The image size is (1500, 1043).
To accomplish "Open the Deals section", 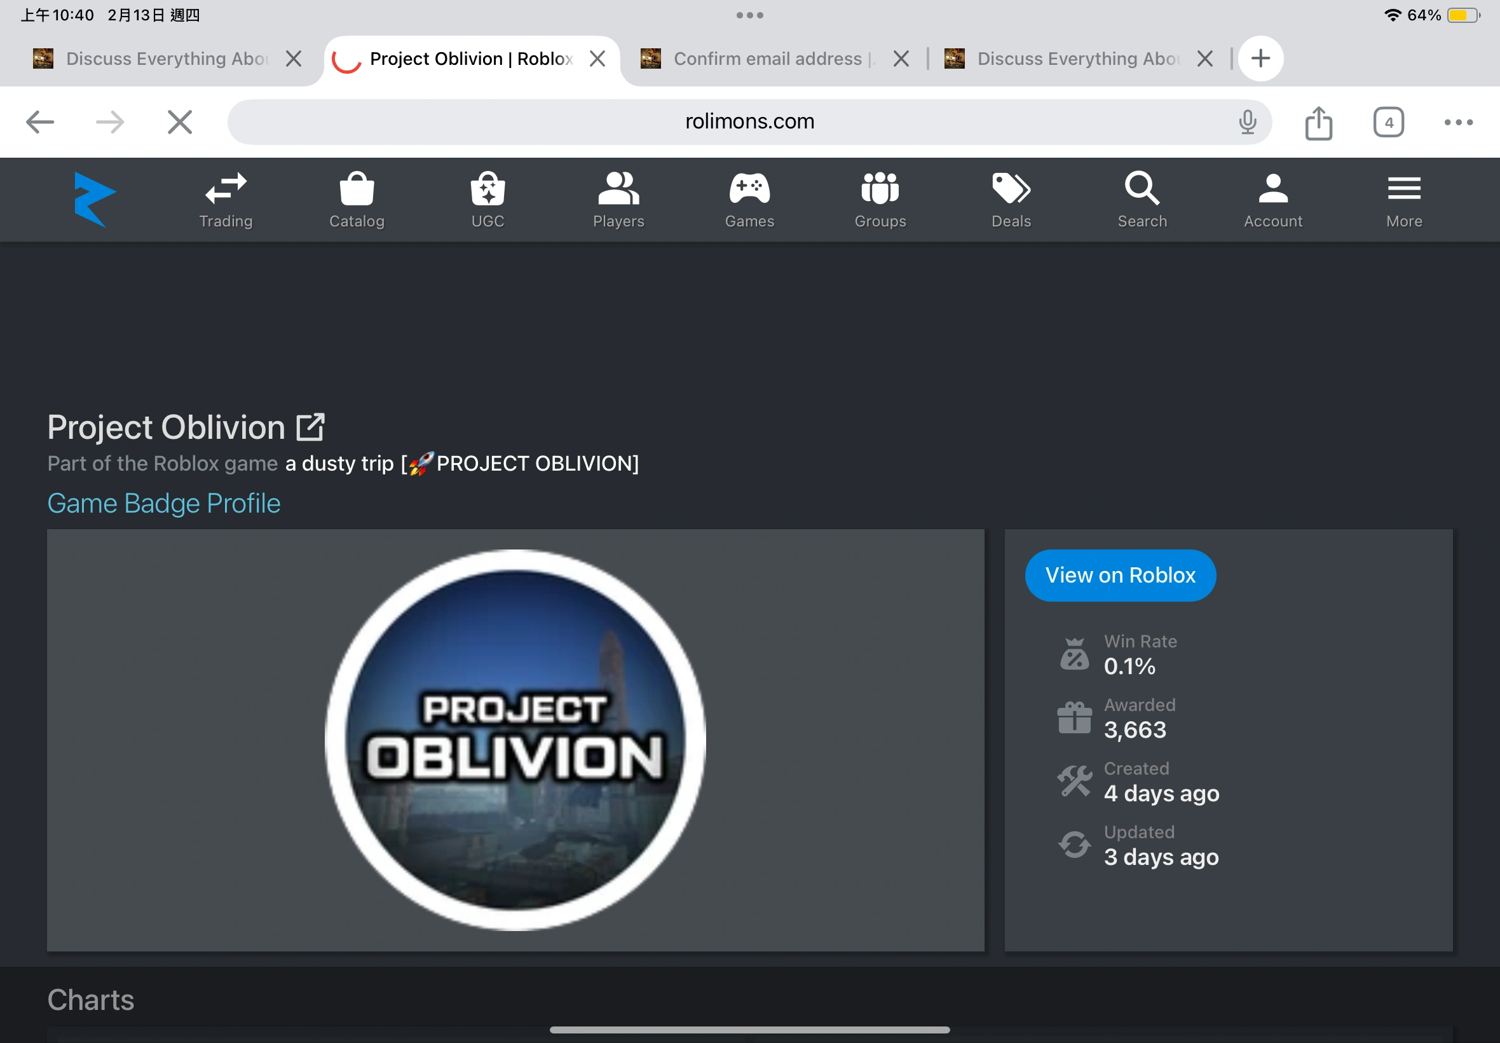I will point(1010,199).
